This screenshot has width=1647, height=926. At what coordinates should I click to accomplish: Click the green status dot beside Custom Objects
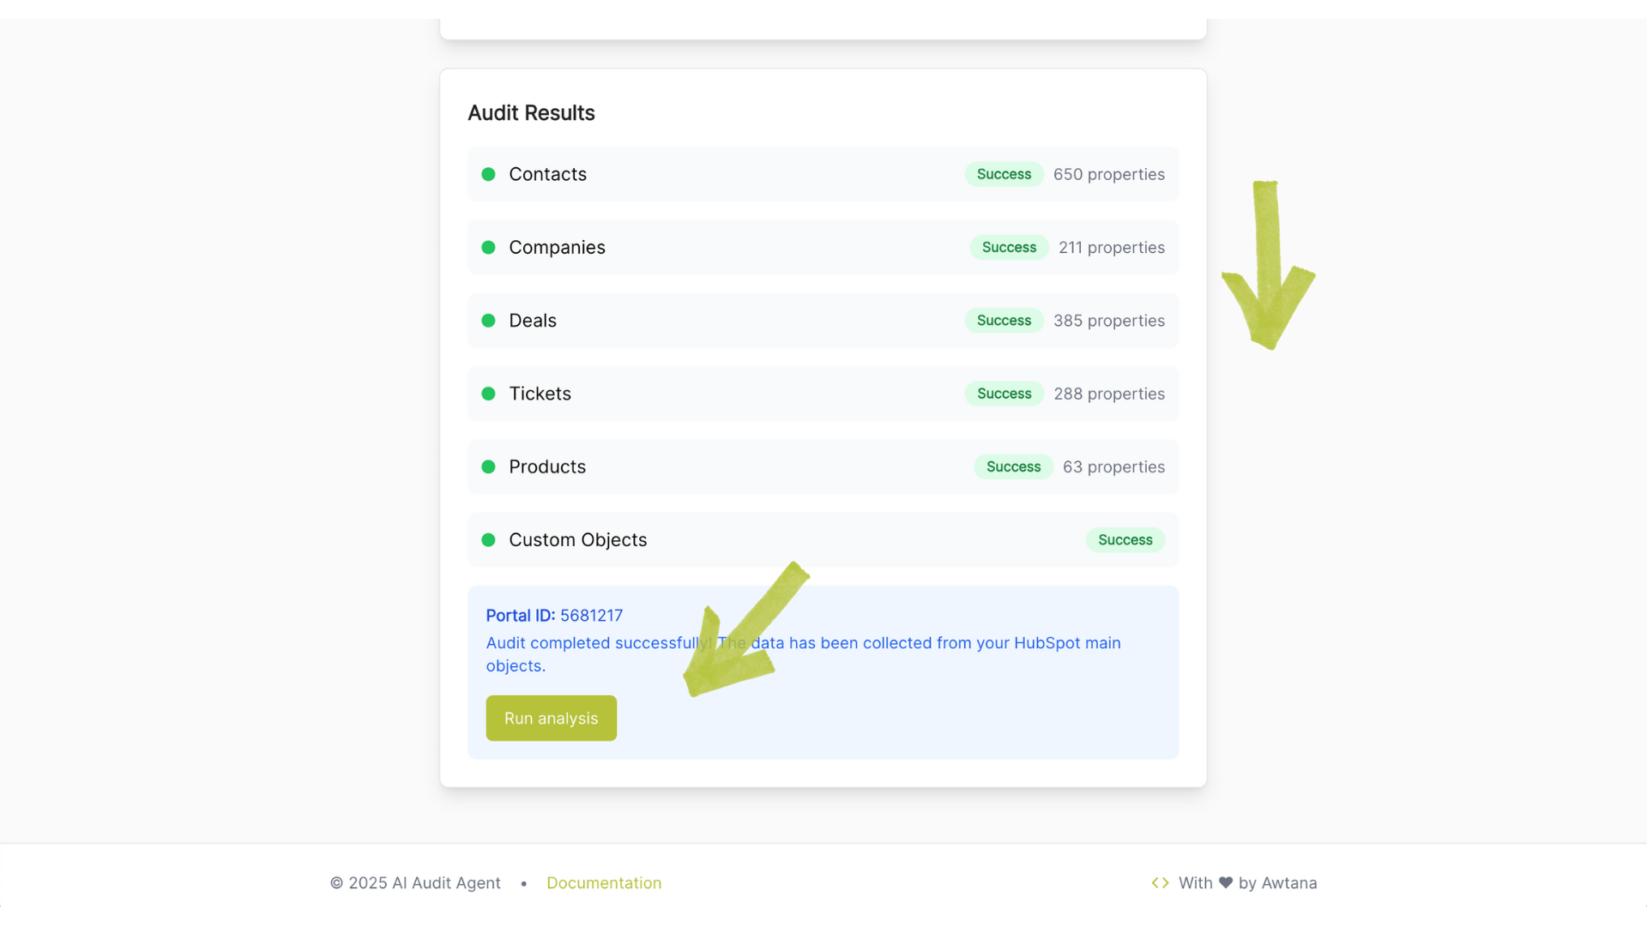coord(488,540)
